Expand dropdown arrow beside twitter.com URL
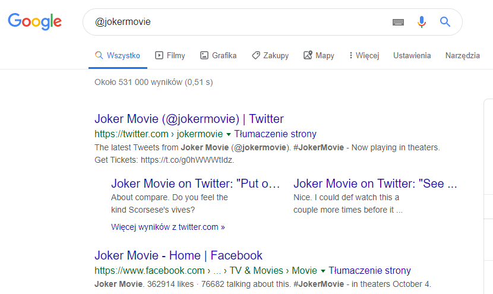Viewport: 493px width, 294px height. pyautogui.click(x=229, y=134)
